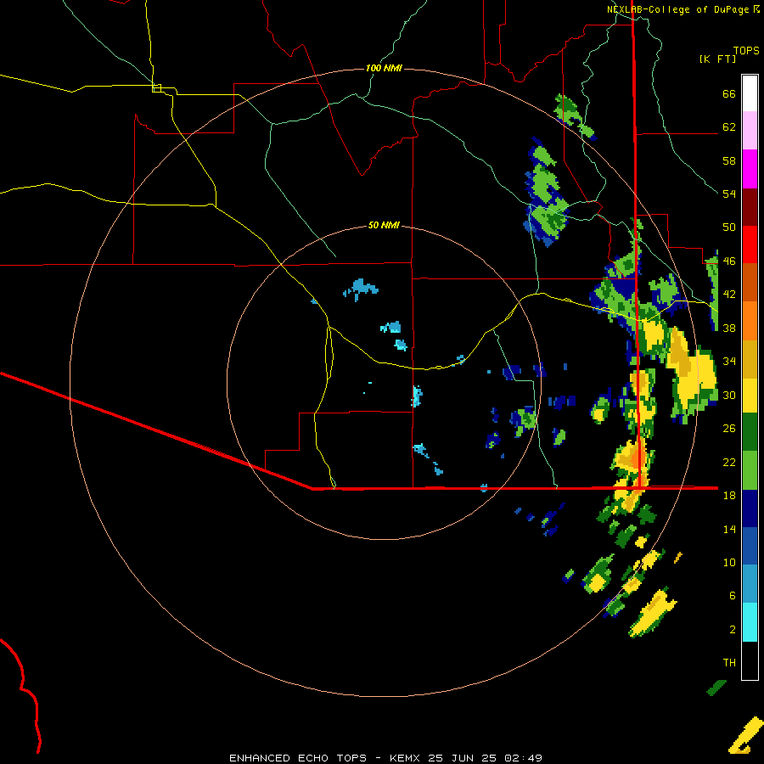Click the 50 NMI range ring label

pyautogui.click(x=384, y=225)
